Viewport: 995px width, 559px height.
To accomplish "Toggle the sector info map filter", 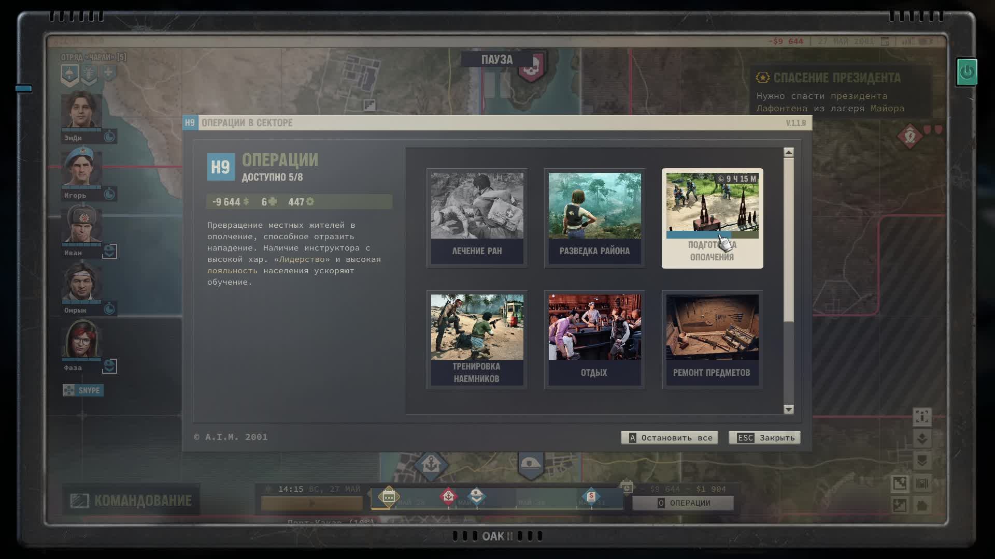I will 922,417.
